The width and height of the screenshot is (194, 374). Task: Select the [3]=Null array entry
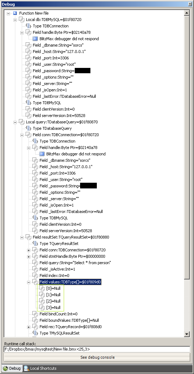(x=53, y=308)
